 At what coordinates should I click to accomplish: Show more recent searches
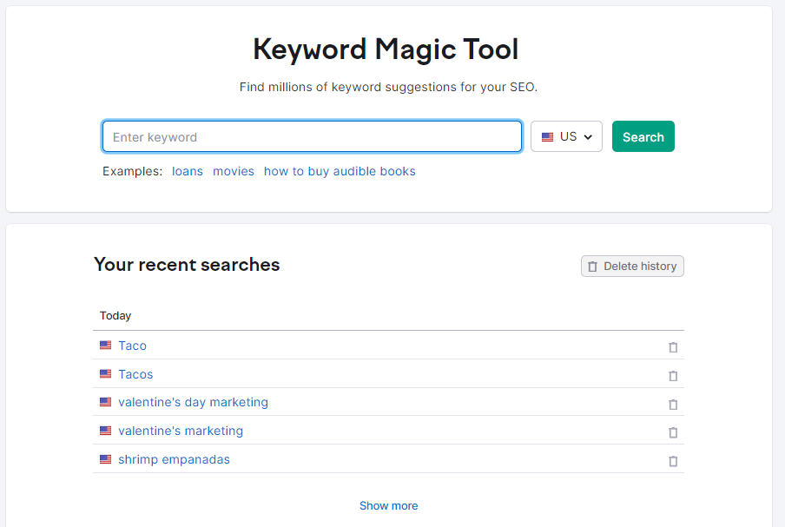tap(388, 505)
